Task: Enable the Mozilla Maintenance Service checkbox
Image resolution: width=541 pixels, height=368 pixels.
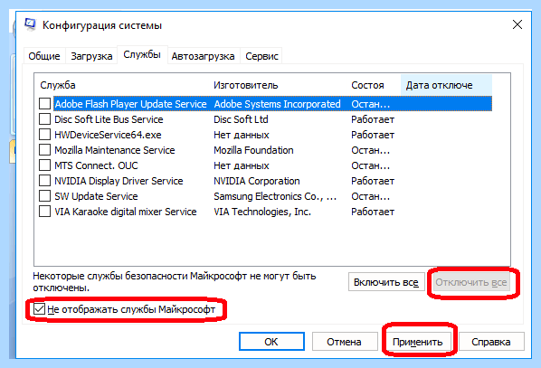Action: [x=44, y=150]
